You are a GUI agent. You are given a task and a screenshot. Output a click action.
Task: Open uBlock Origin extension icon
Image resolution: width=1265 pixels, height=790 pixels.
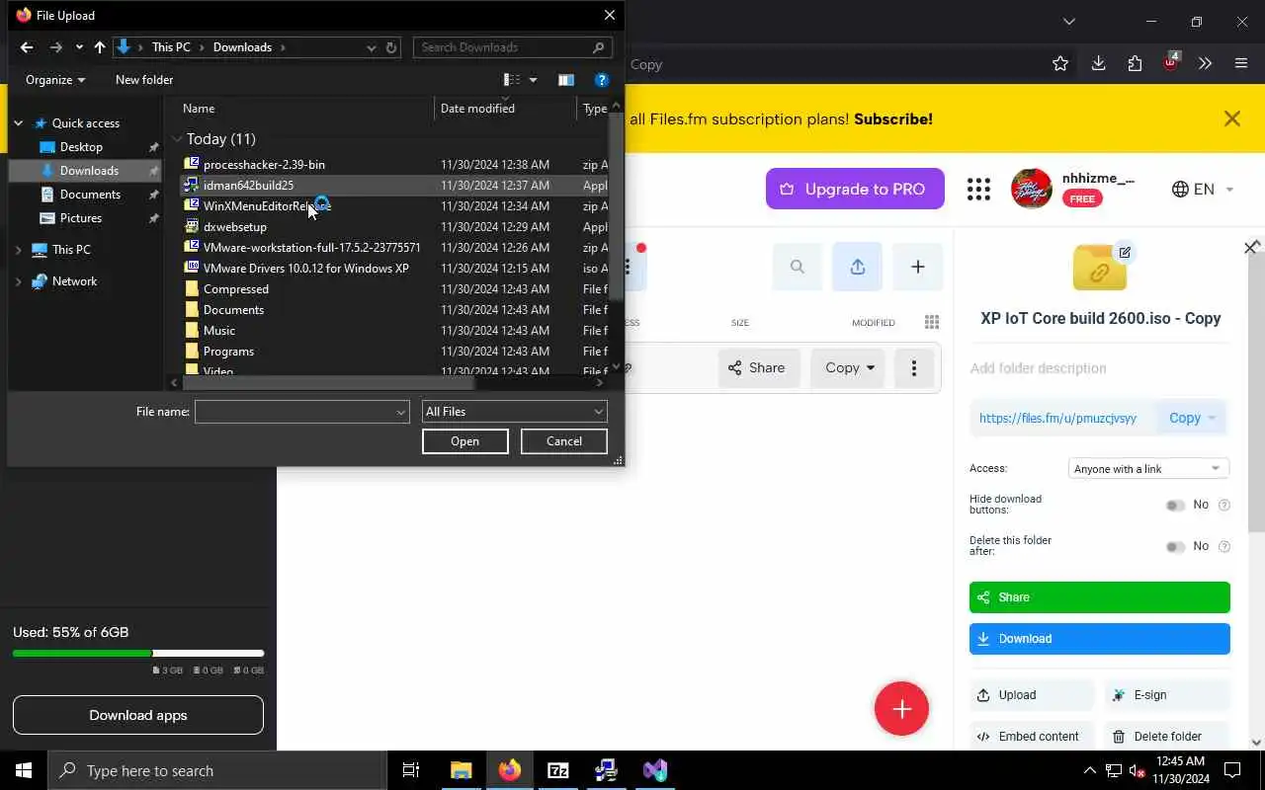1171,62
